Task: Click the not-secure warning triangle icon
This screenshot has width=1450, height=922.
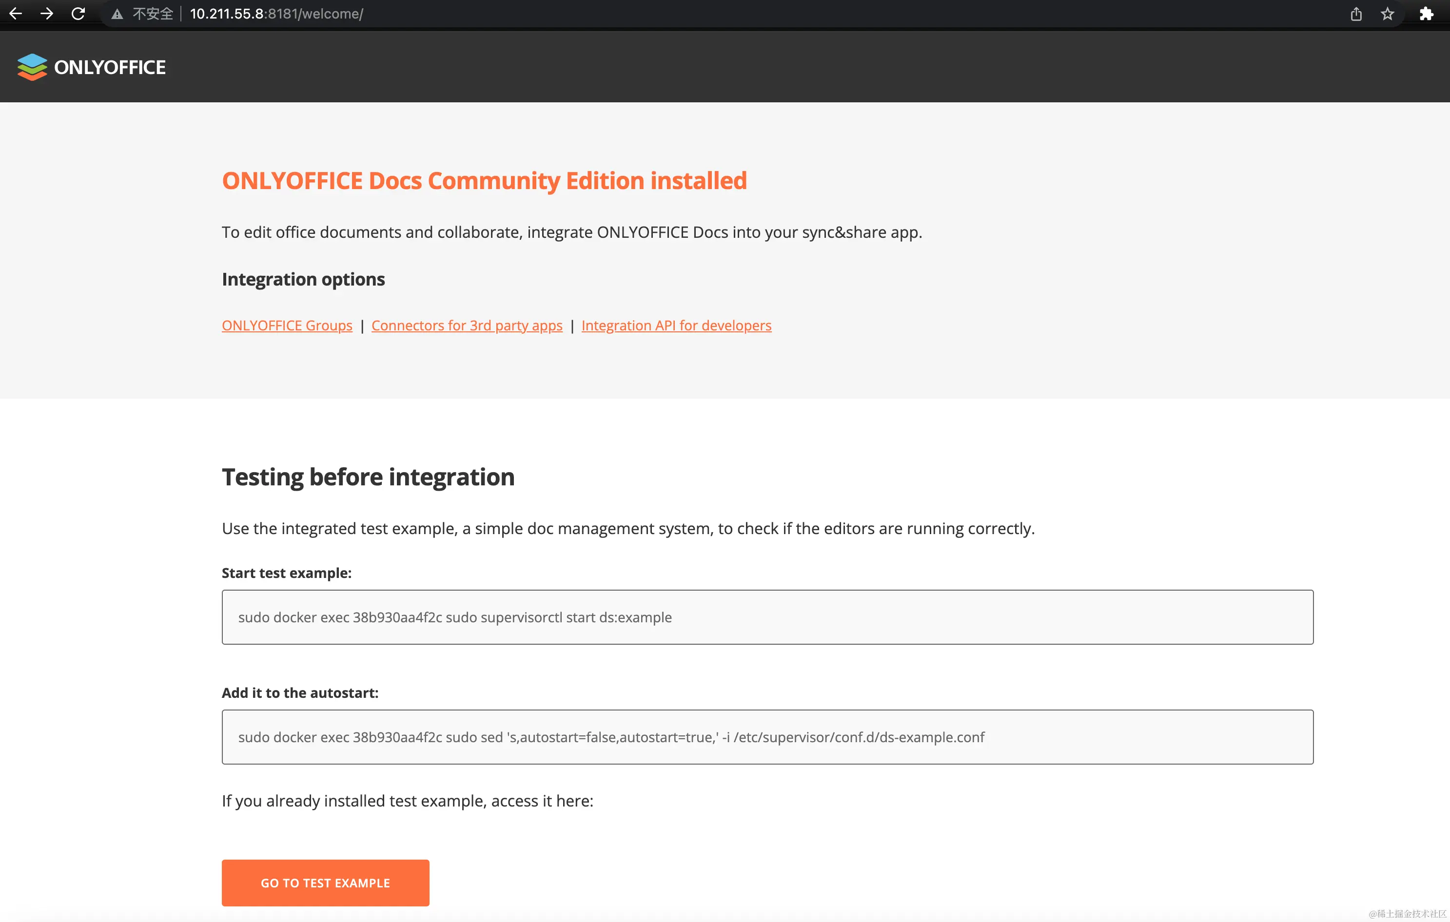Action: click(x=118, y=14)
